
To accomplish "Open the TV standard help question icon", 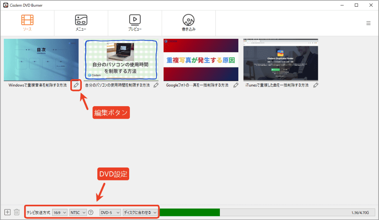I will click(x=91, y=213).
